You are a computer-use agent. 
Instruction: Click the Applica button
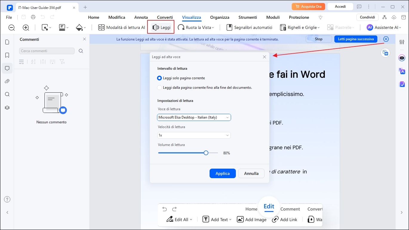coord(223,173)
